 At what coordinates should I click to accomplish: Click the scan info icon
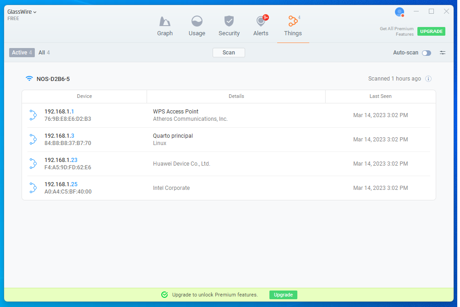(428, 79)
